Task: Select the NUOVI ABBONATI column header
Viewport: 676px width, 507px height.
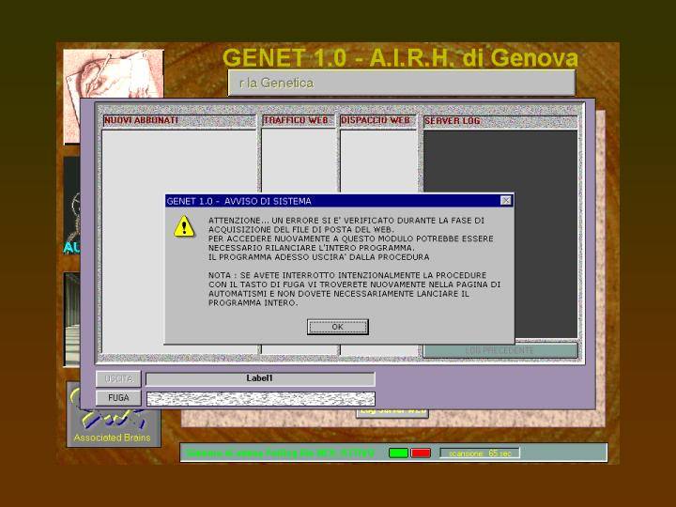Action: [x=179, y=120]
